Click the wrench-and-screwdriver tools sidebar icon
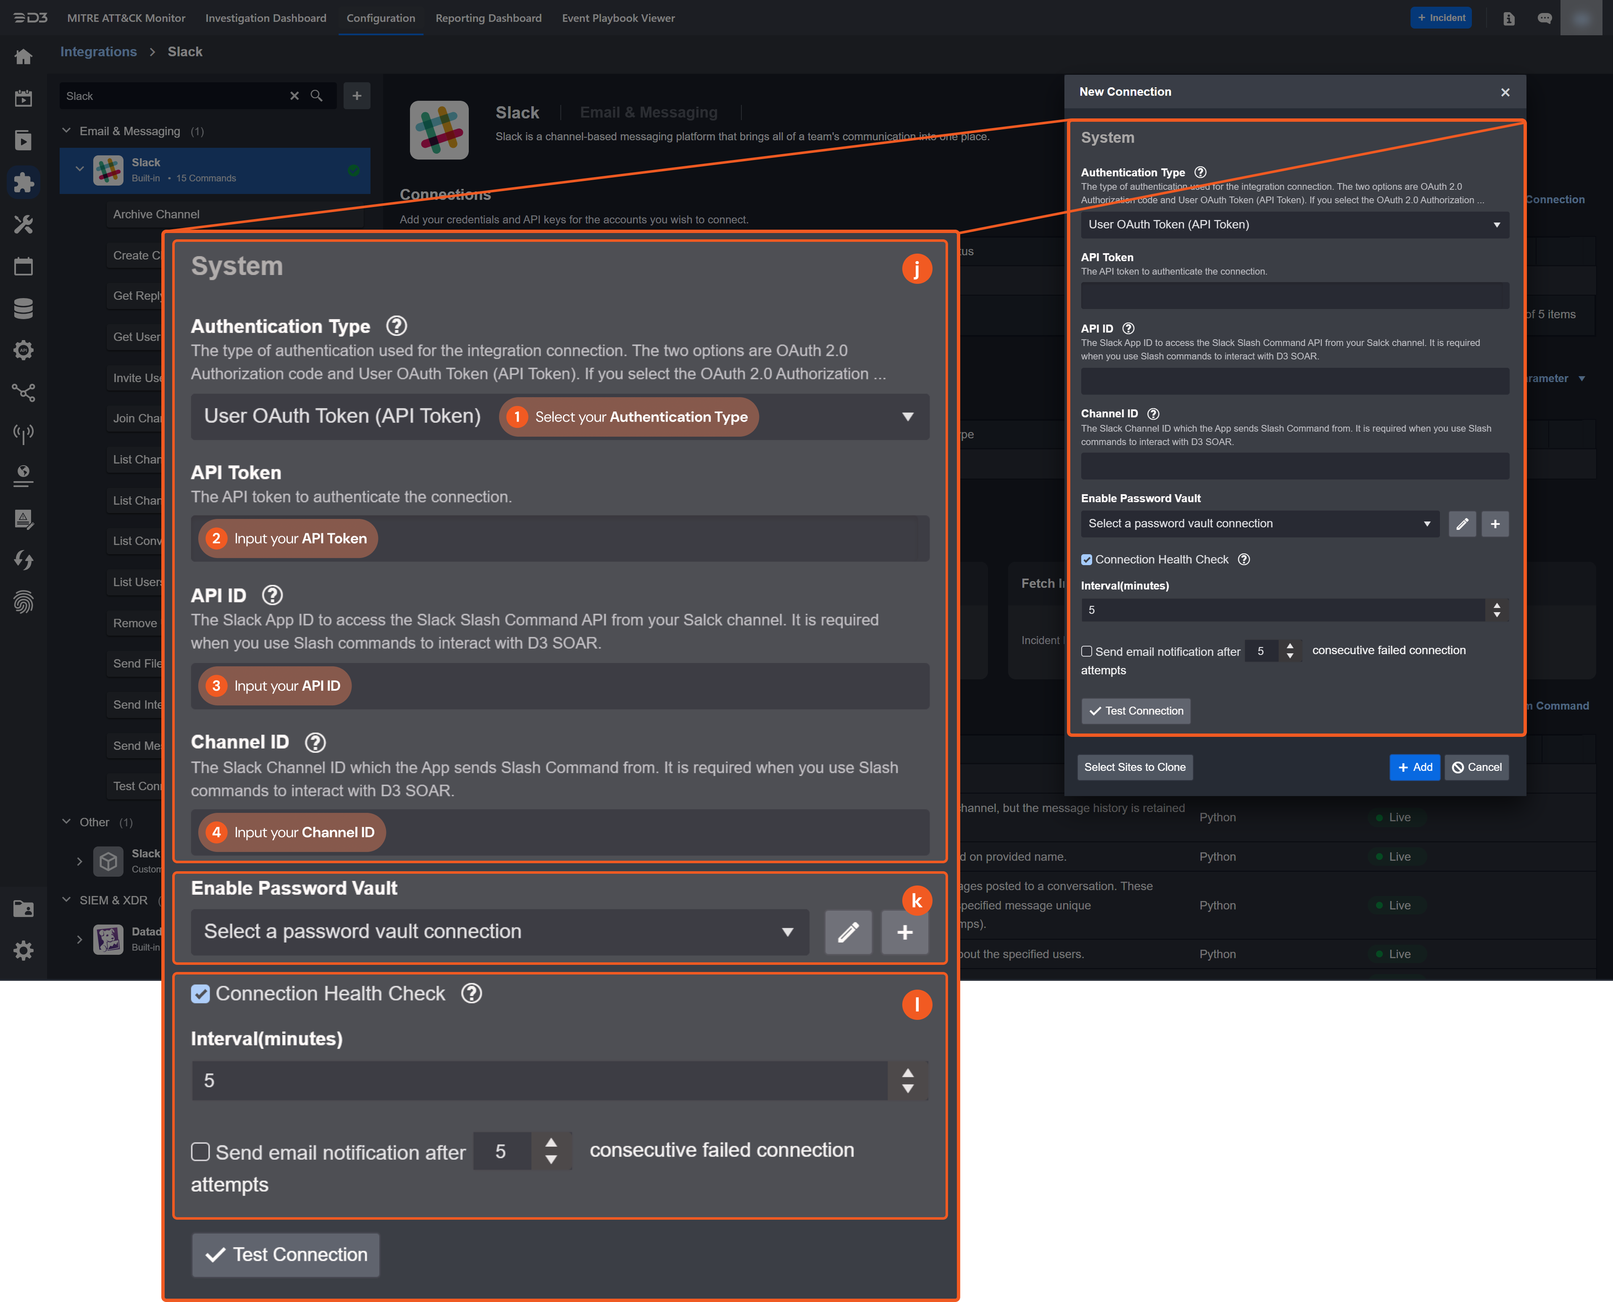 click(x=23, y=224)
